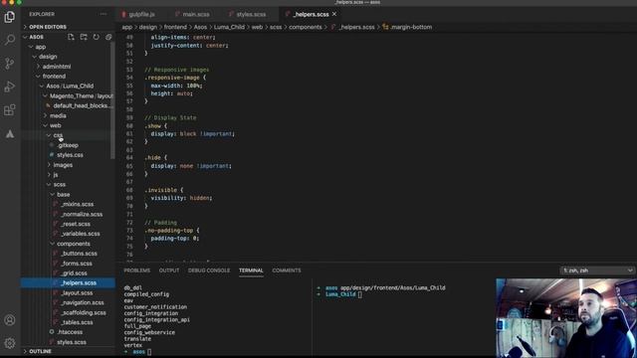
Task: Open _forms.scss file
Action: click(x=68, y=264)
